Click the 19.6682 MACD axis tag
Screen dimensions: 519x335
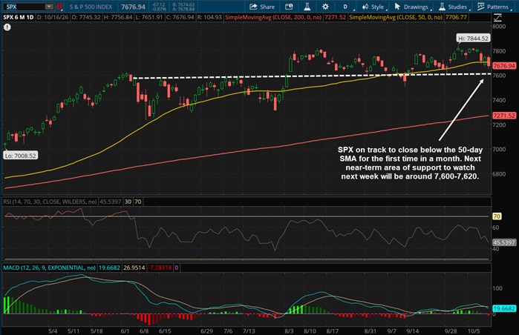click(503, 308)
